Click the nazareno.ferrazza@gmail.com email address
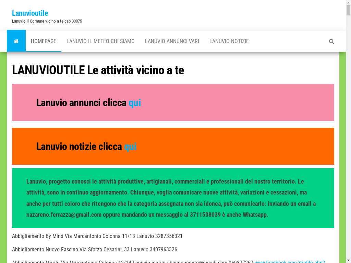Viewport: 351px width, 263px height. [64, 215]
